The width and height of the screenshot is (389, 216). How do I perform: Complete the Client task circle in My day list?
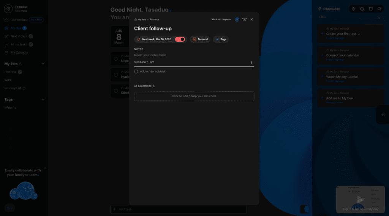116,91
